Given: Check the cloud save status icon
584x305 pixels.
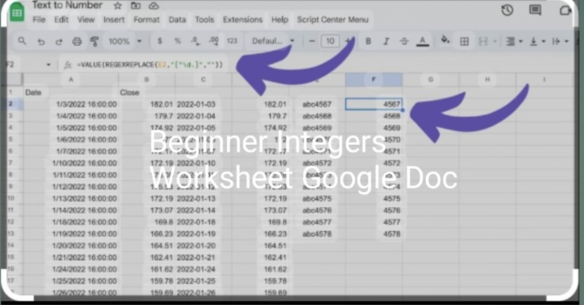Looking at the screenshot, I should pyautogui.click(x=154, y=6).
